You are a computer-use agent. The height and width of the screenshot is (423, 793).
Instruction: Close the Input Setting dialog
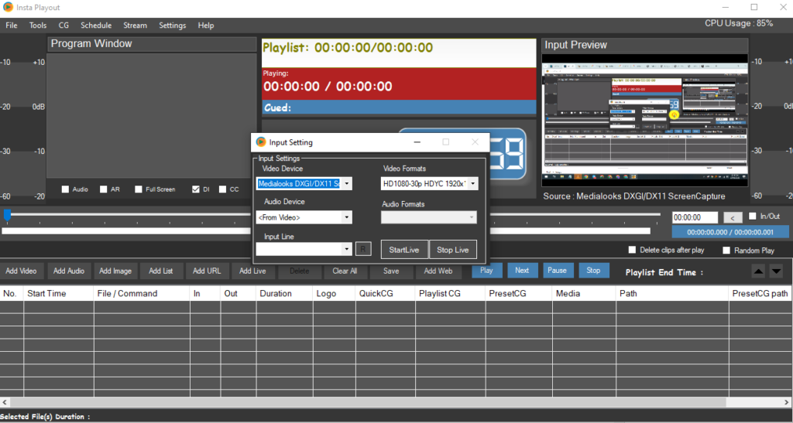[475, 142]
